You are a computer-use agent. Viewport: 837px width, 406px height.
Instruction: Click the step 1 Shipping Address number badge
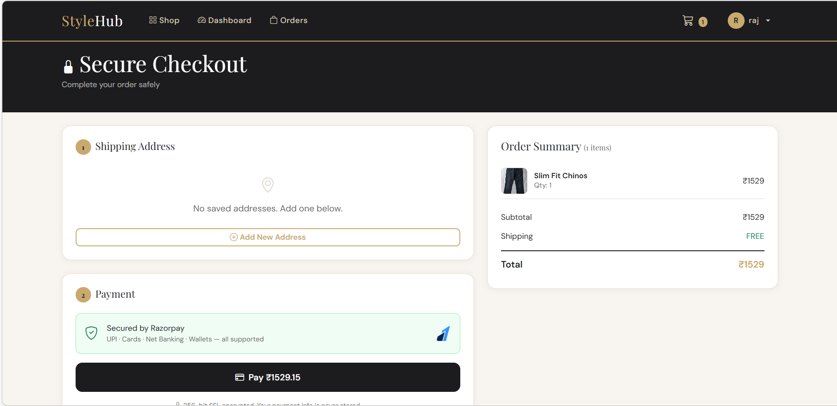[83, 147]
